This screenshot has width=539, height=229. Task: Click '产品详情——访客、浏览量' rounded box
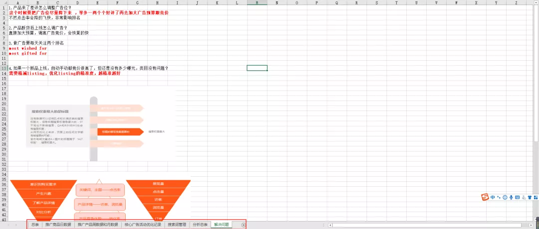(x=100, y=204)
